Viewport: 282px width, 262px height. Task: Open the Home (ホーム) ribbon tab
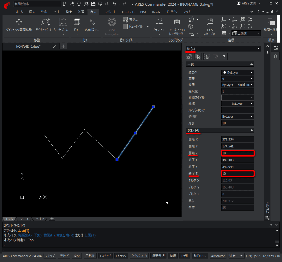20,12
